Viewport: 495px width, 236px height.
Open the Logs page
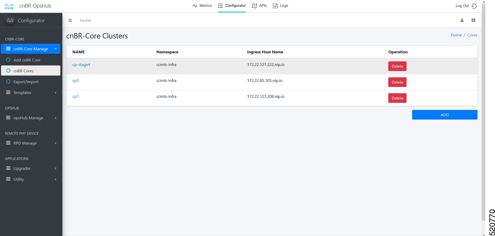click(x=280, y=6)
